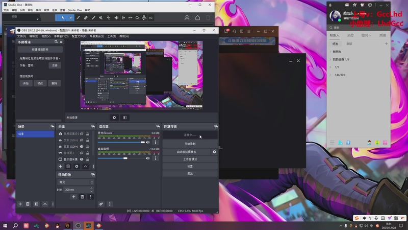Open the transition type dropdown
Image resolution: width=408 pixels, height=230 pixels.
click(x=75, y=182)
